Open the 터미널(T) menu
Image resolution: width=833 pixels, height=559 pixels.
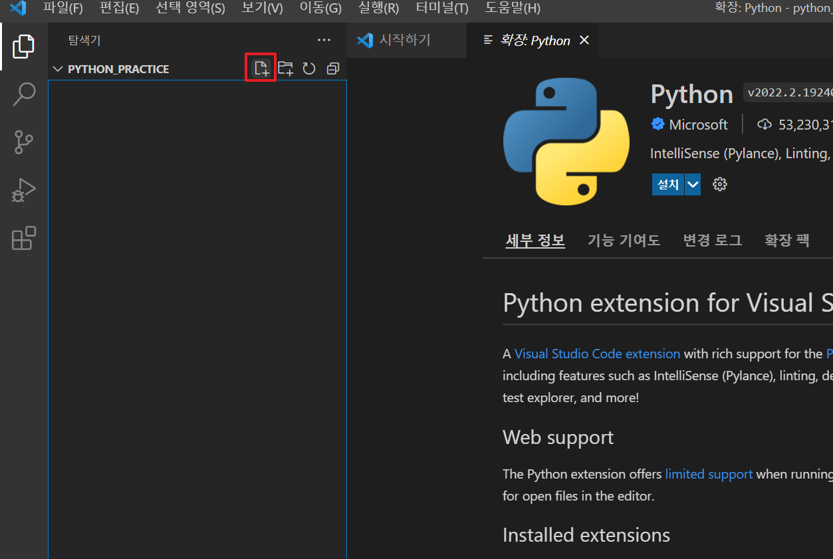click(442, 8)
